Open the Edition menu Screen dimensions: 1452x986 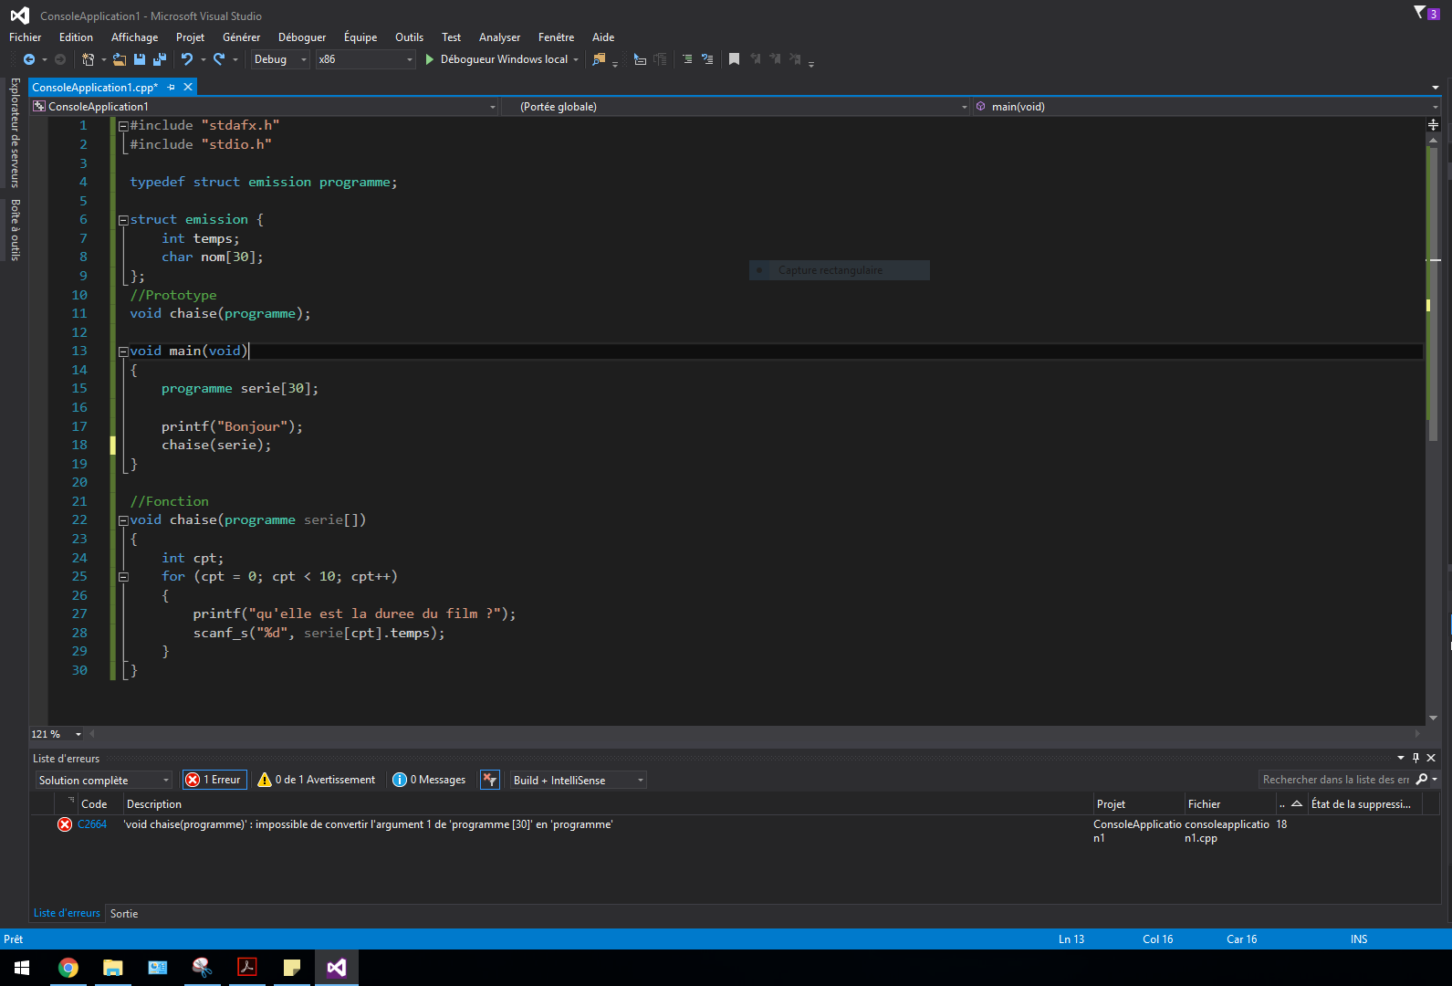[76, 37]
